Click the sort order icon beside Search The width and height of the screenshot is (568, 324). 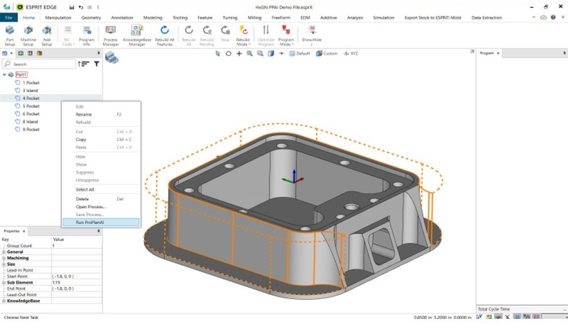tap(83, 64)
